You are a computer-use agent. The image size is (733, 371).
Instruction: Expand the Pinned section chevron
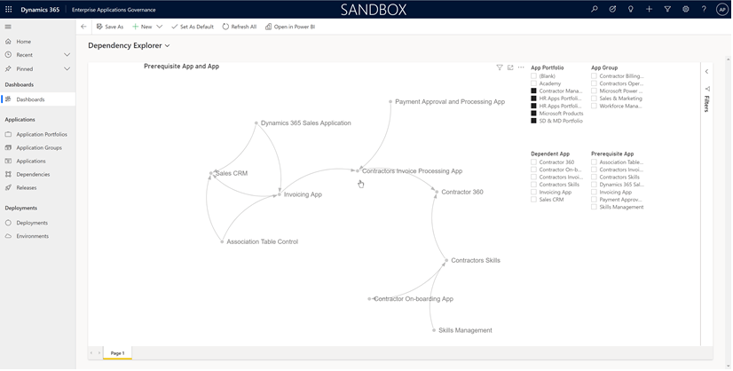67,68
